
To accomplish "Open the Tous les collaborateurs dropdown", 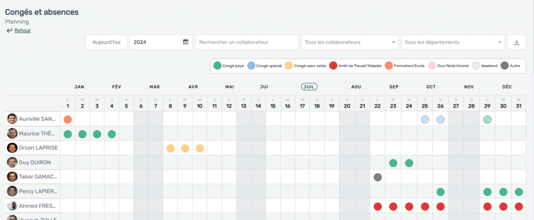I will point(349,42).
